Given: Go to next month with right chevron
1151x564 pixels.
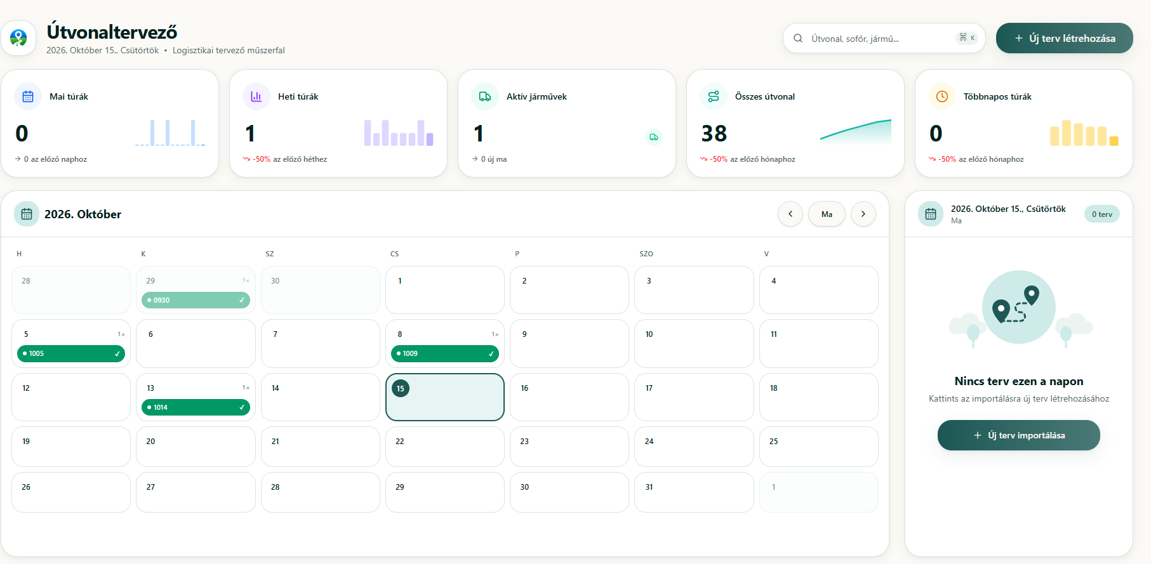Looking at the screenshot, I should (863, 214).
